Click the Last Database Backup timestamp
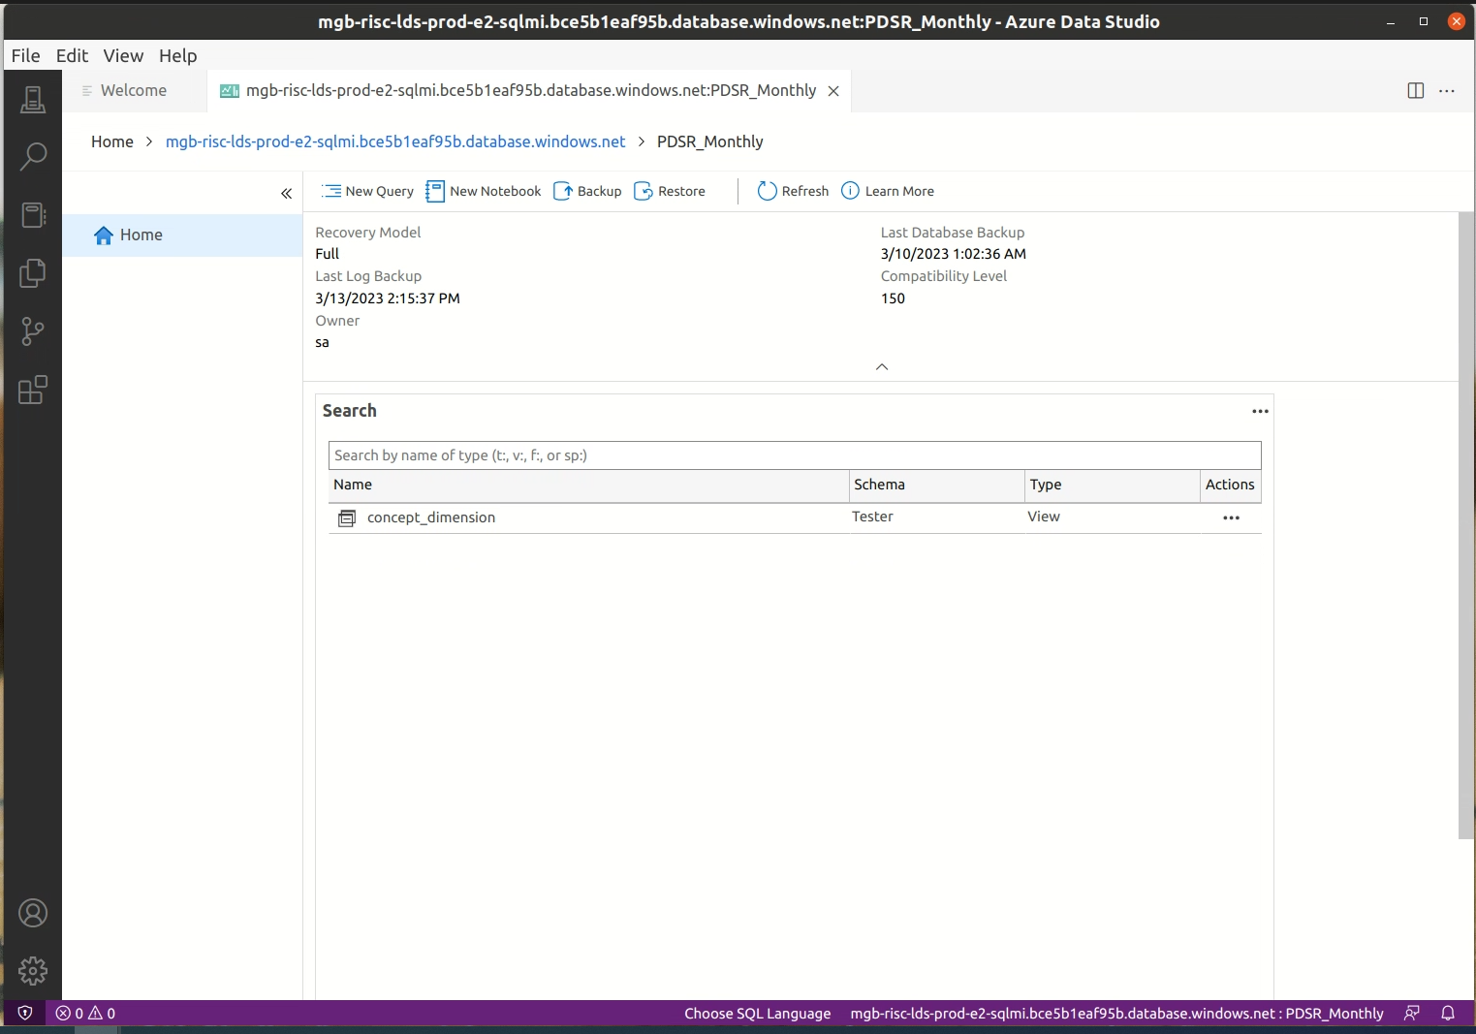Screen dimensions: 1476x1034 [954, 254]
